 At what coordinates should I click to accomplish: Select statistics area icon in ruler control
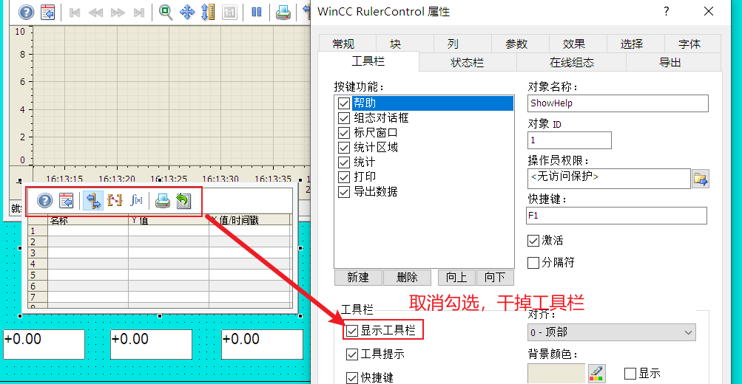point(115,201)
